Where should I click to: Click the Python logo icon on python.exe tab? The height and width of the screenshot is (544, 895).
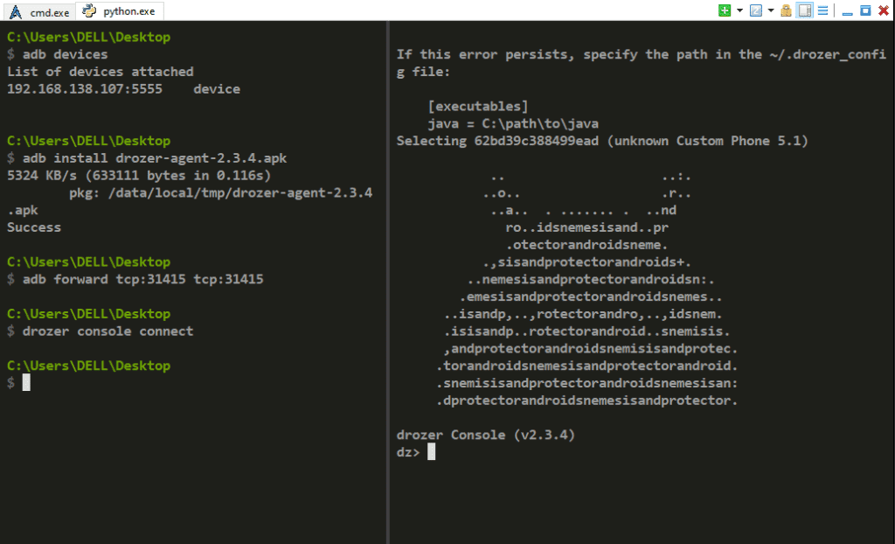pyautogui.click(x=89, y=10)
